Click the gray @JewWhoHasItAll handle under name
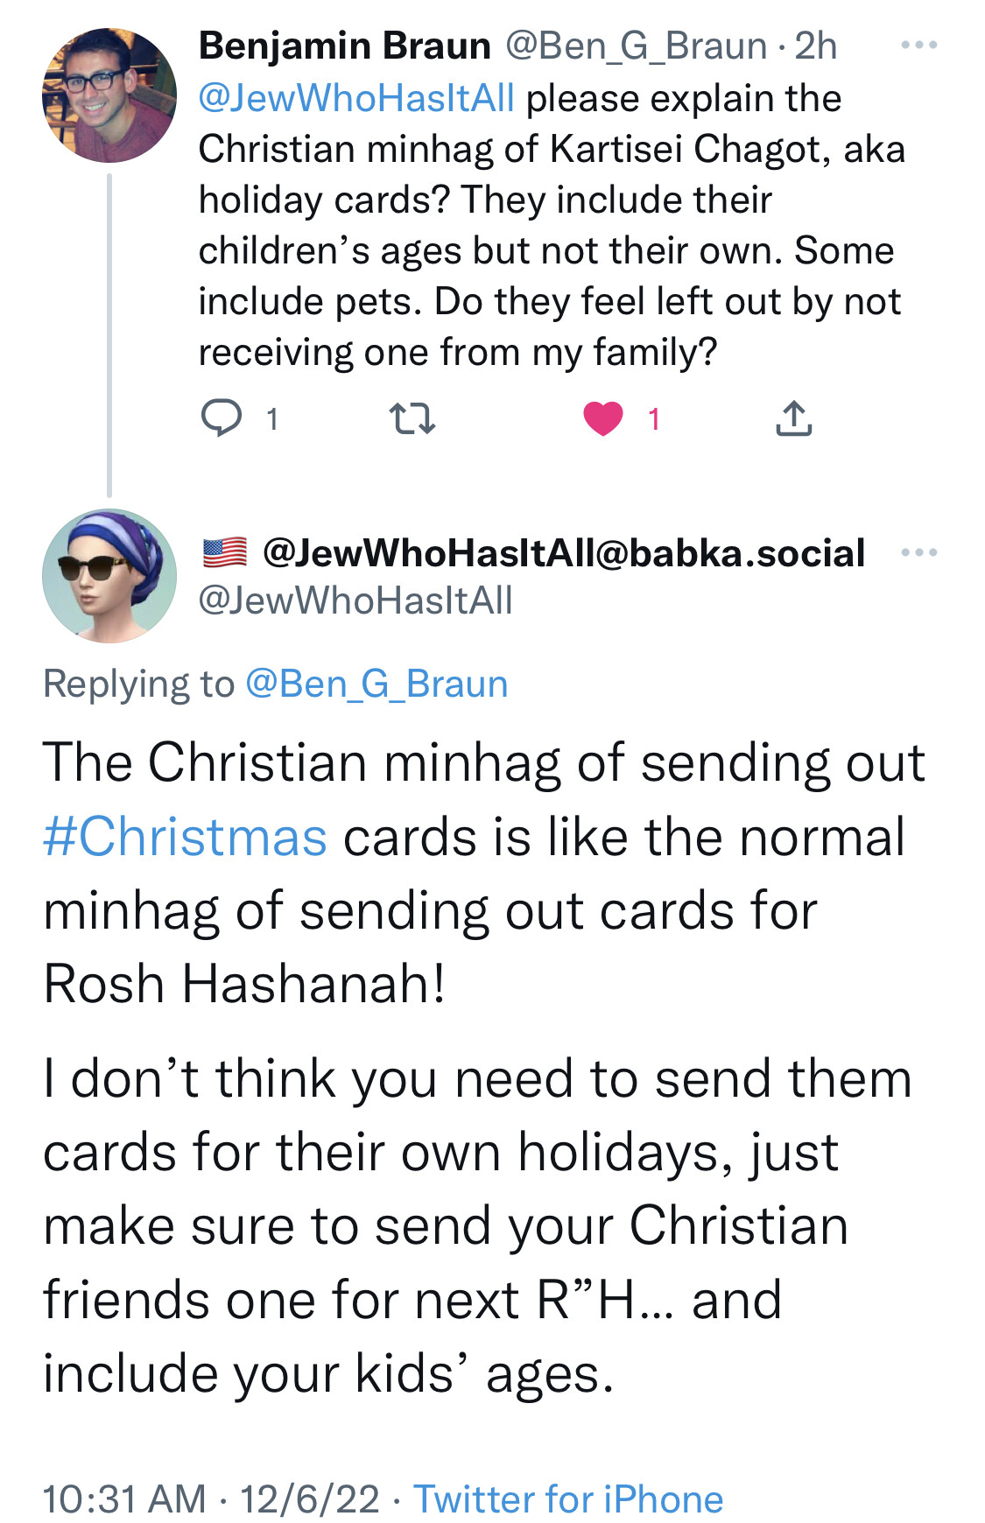 [x=355, y=600]
